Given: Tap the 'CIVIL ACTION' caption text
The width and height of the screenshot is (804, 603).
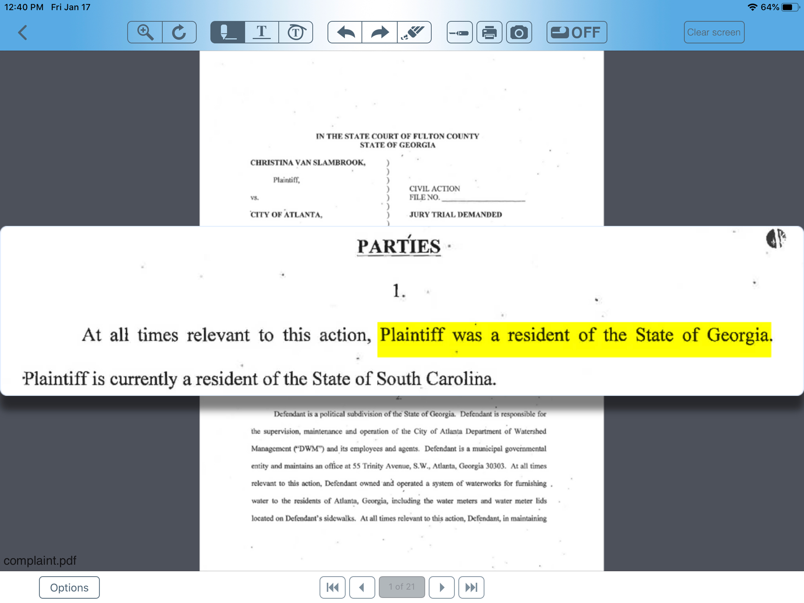Looking at the screenshot, I should [x=435, y=188].
